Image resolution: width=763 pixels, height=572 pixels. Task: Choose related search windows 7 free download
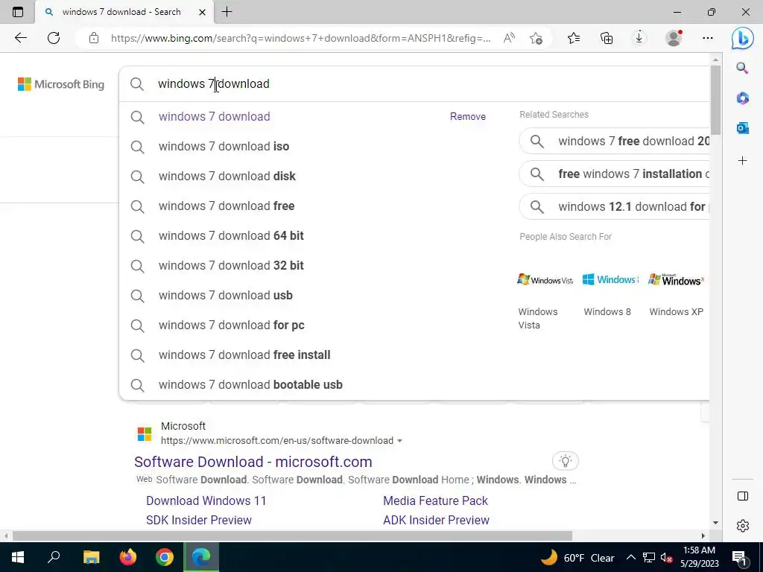pyautogui.click(x=614, y=141)
